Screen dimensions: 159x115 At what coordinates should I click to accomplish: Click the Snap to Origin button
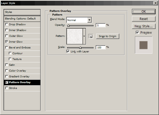108,36
